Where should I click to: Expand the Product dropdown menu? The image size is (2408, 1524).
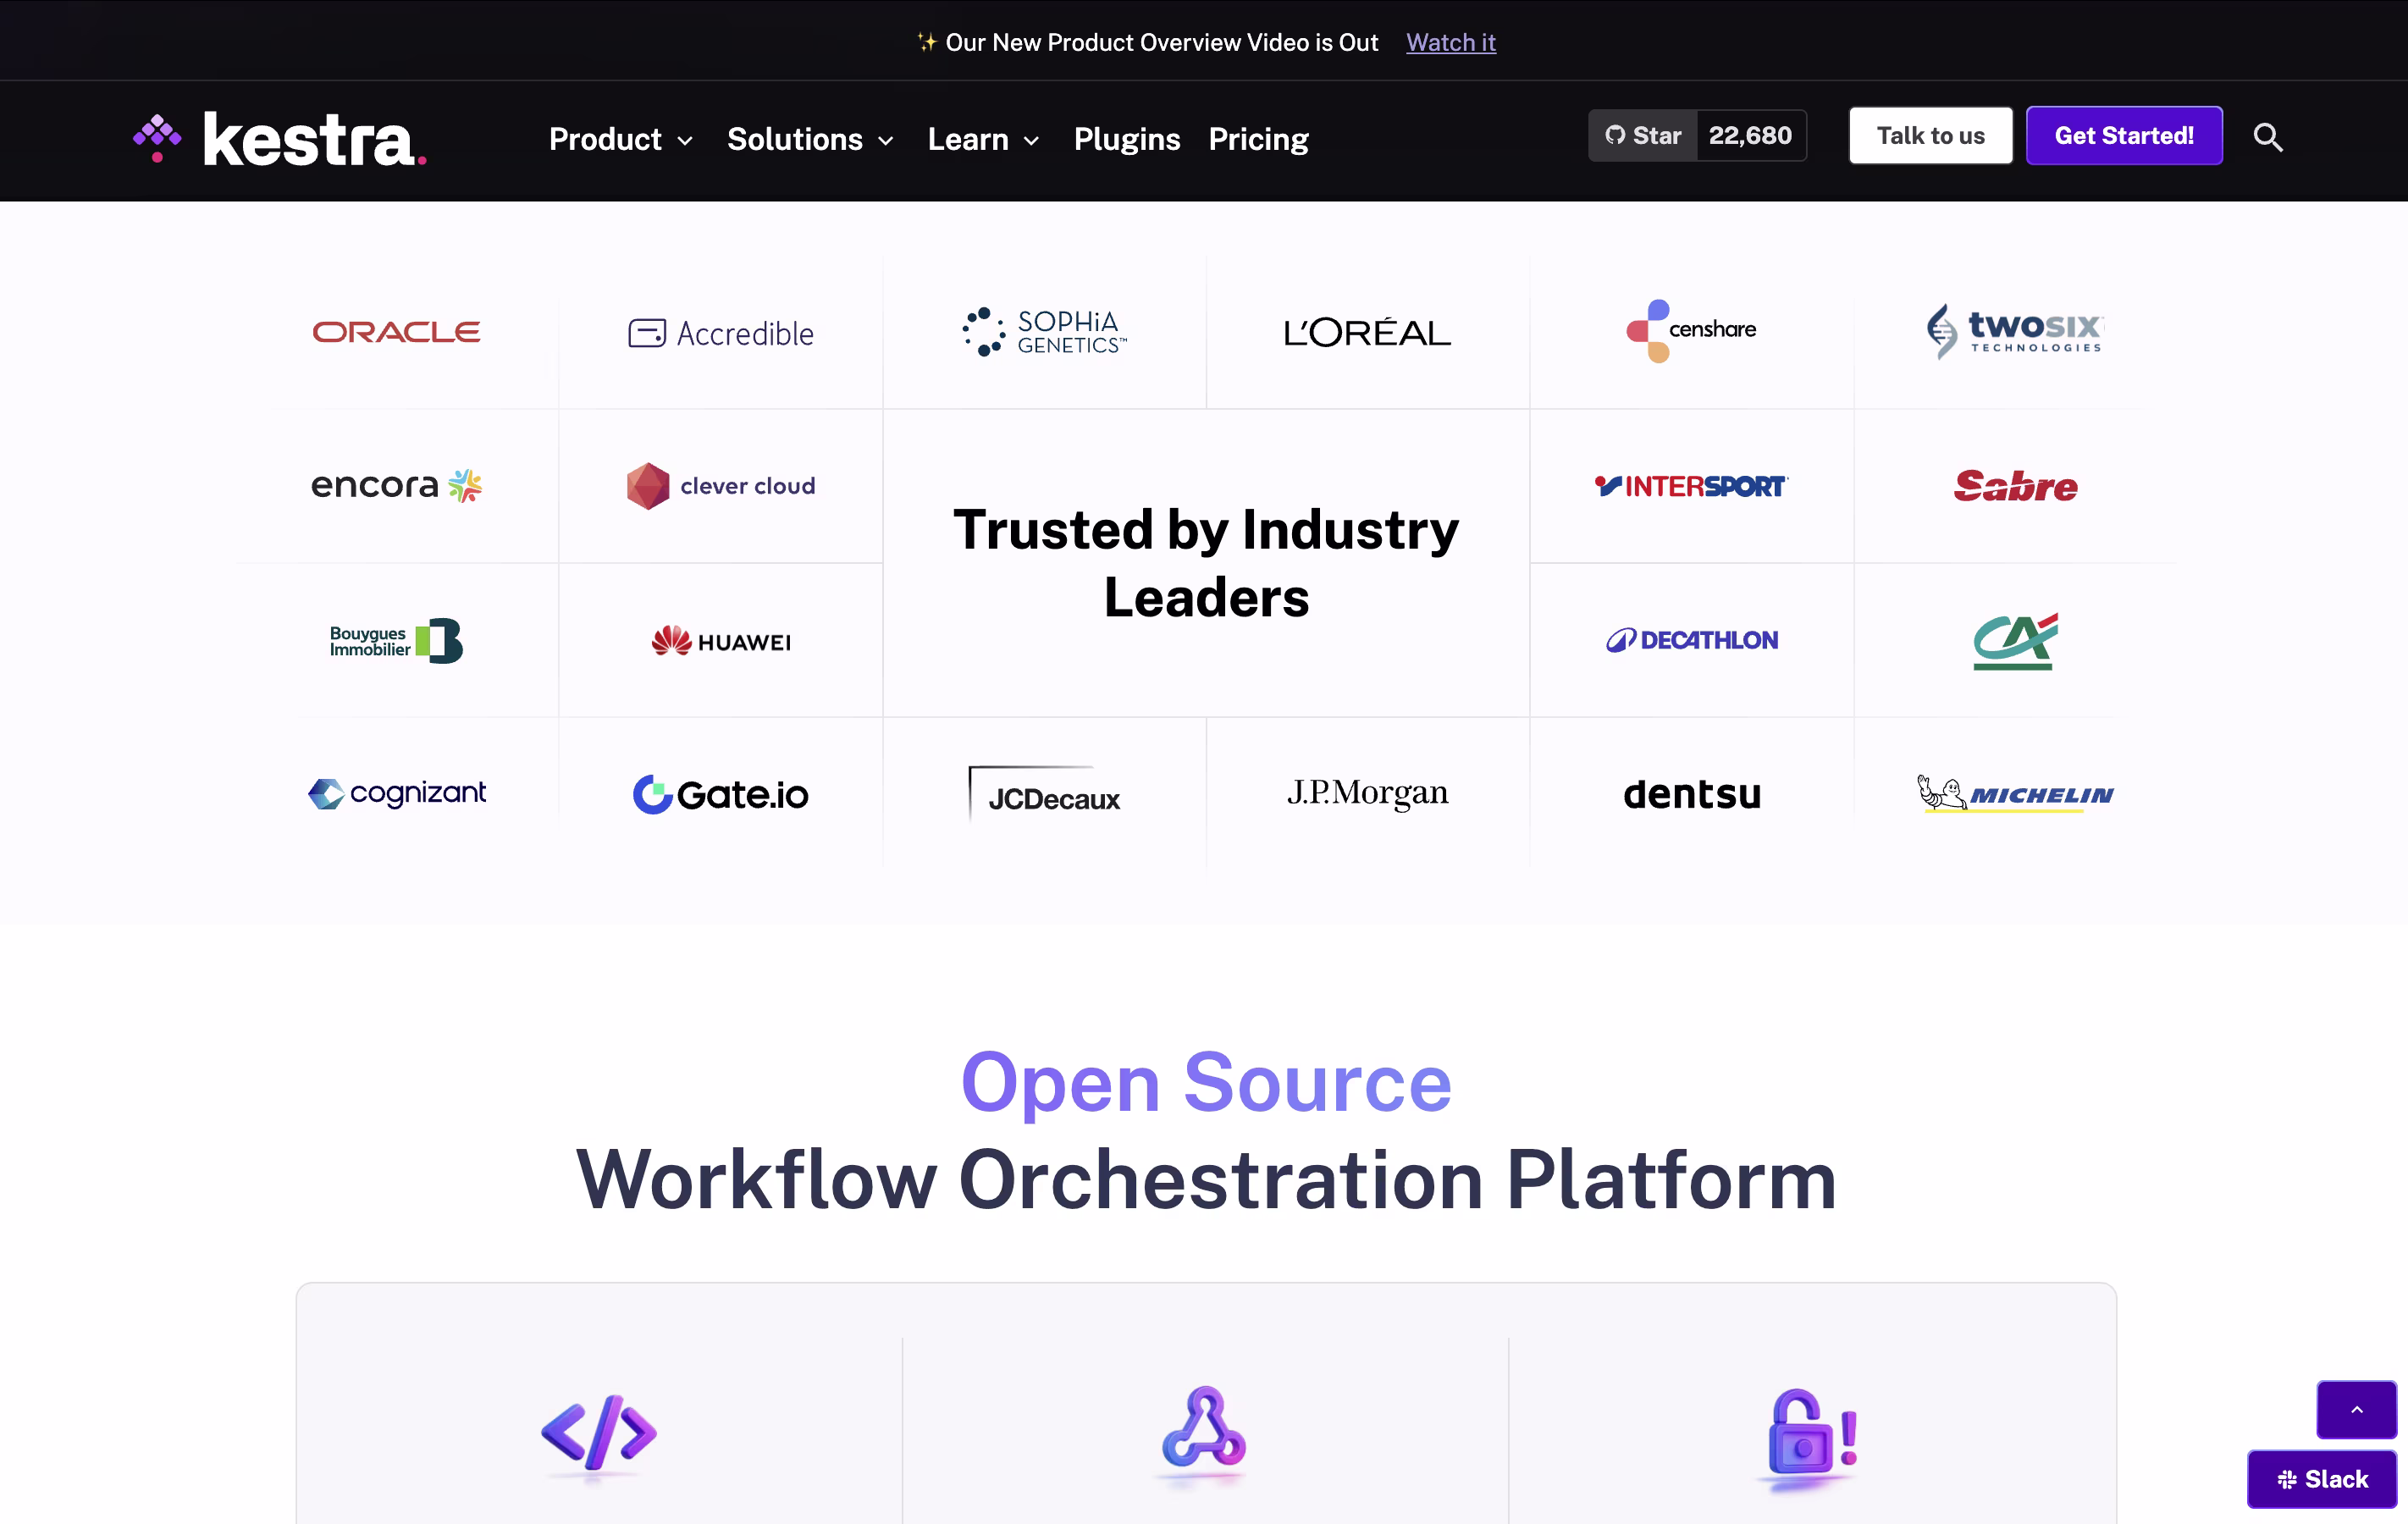click(x=620, y=139)
